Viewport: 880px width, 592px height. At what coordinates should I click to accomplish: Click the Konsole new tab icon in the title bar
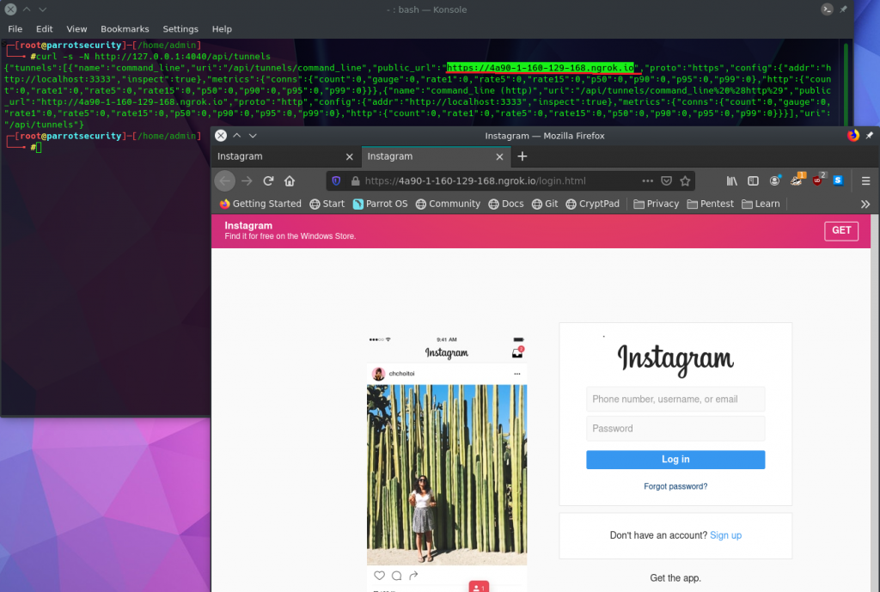click(827, 9)
